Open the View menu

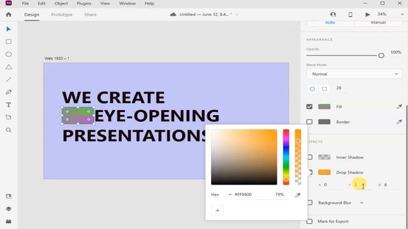(105, 3)
